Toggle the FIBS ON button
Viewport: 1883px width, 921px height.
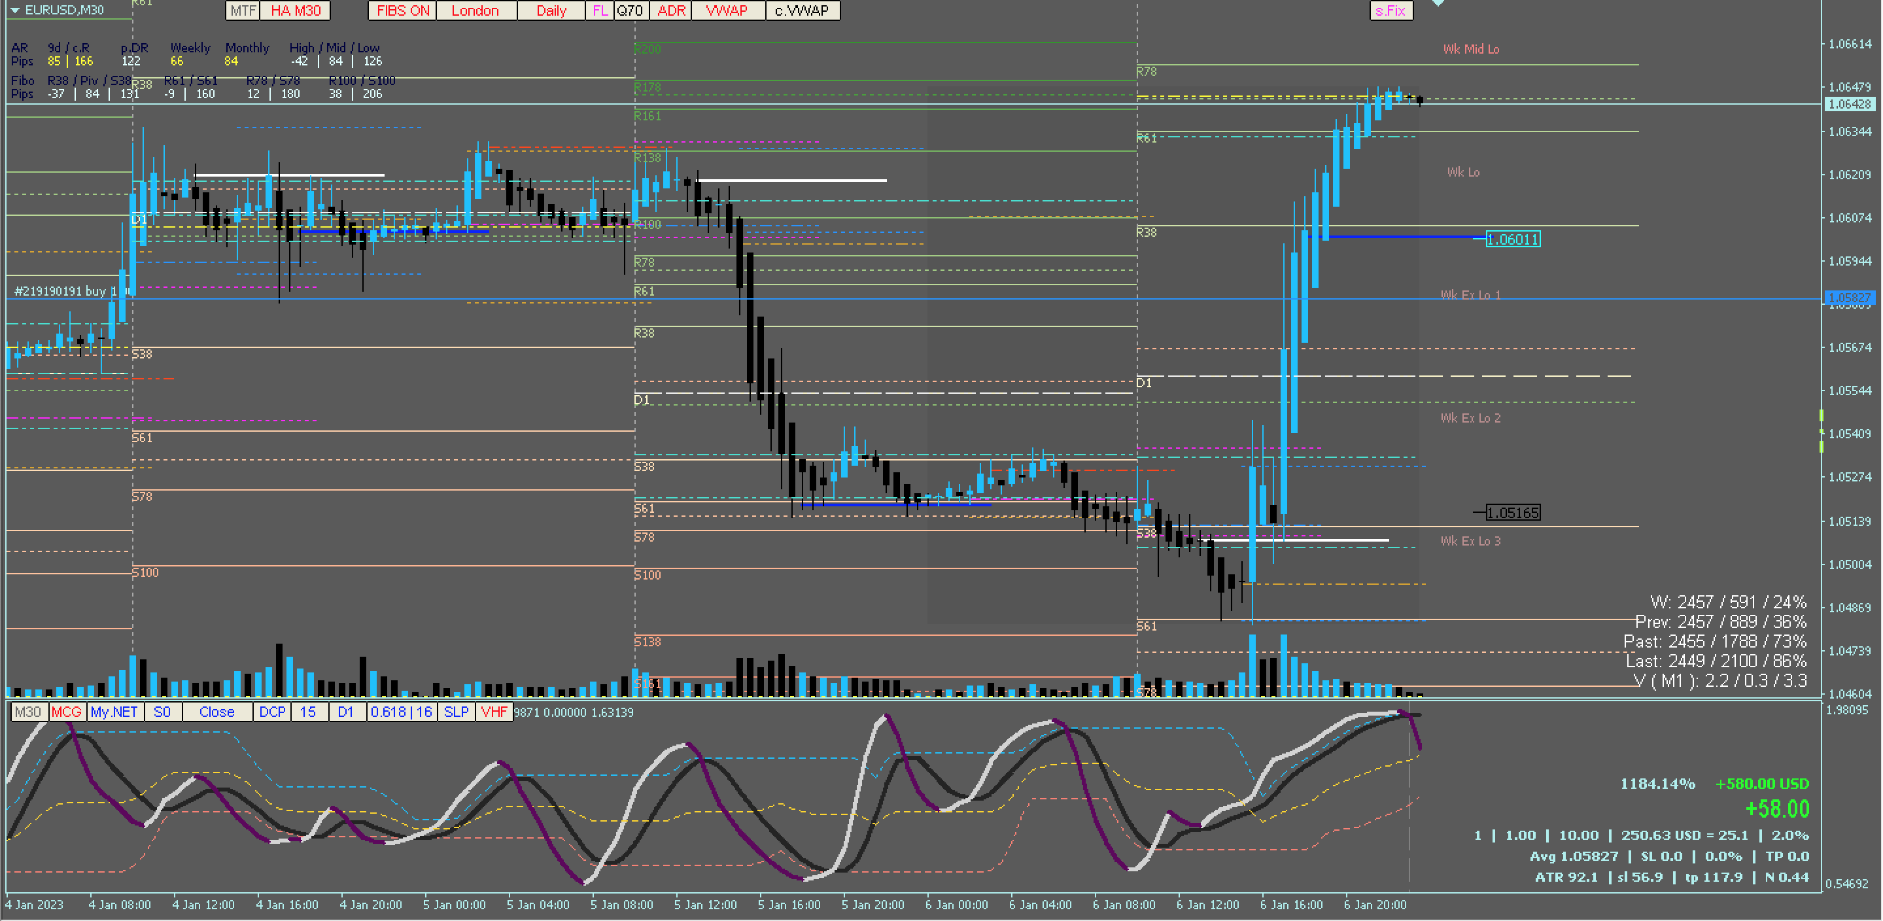click(x=403, y=10)
